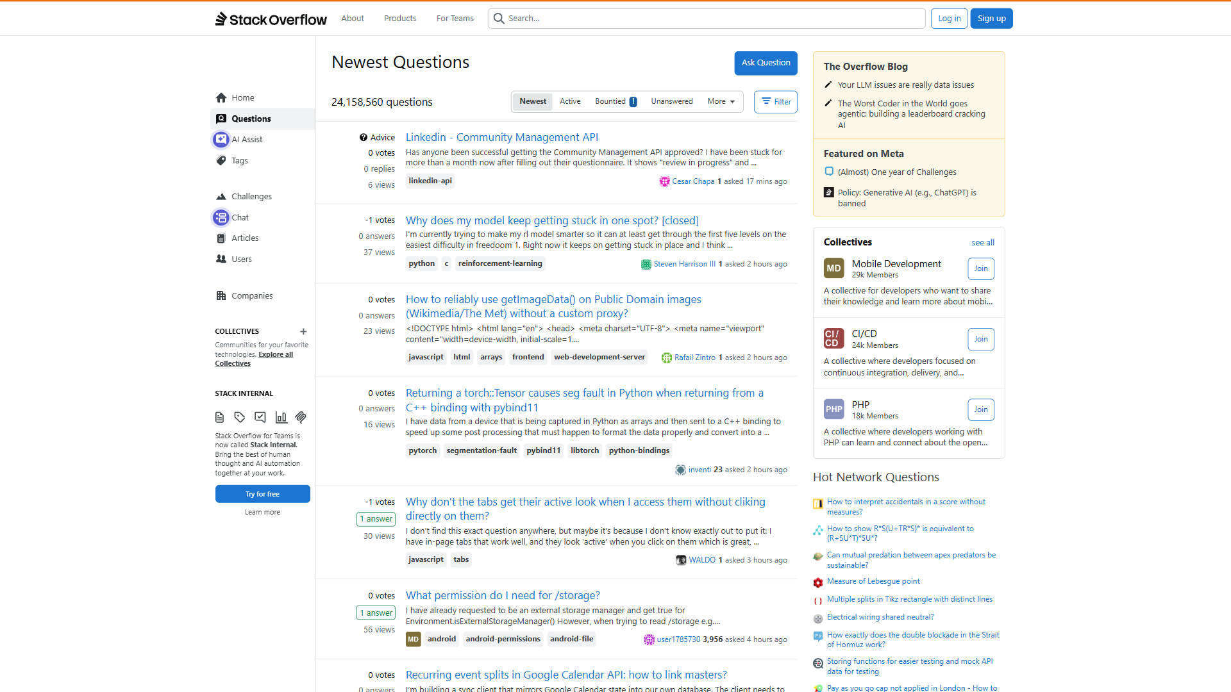
Task: Click the web-development-server tag
Action: (x=599, y=357)
